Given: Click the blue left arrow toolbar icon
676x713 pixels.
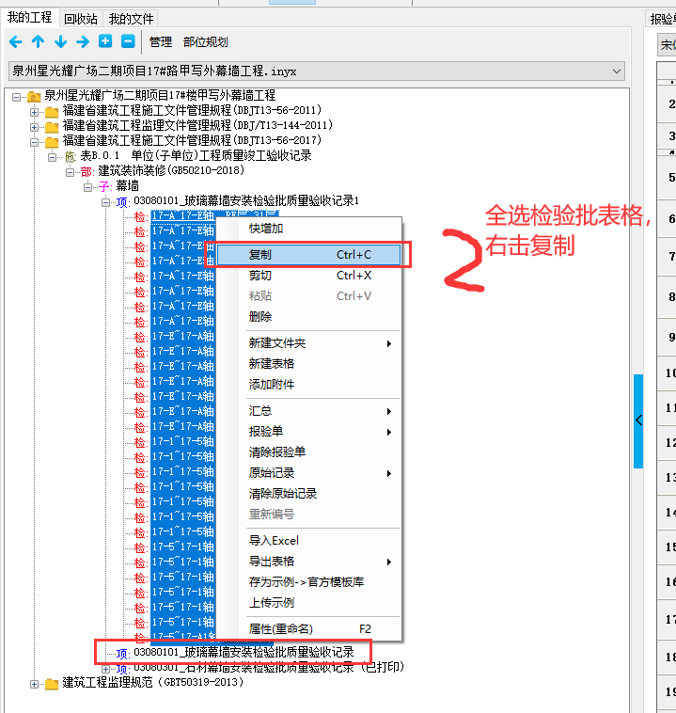Looking at the screenshot, I should click(x=15, y=41).
